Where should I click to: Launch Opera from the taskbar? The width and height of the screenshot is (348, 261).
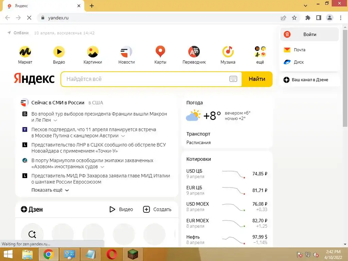point(112,254)
